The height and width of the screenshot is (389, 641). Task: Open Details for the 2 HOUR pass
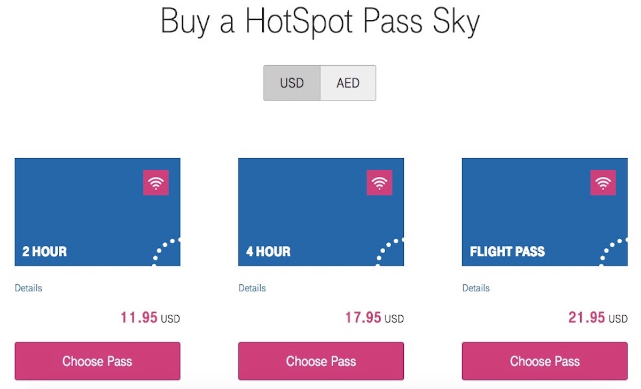coord(28,288)
